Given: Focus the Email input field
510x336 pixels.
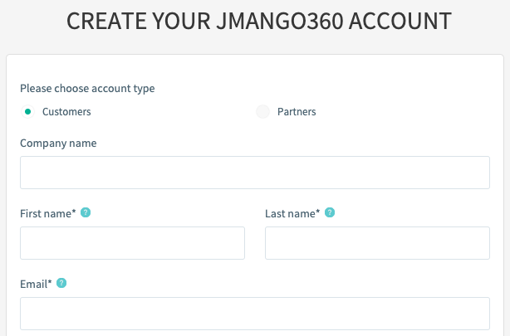Looking at the screenshot, I should click(x=255, y=314).
